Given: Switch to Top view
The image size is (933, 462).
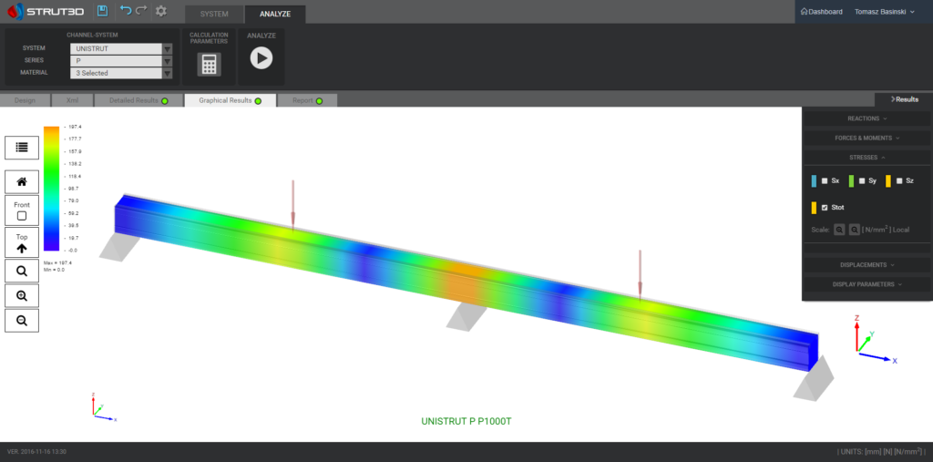Looking at the screenshot, I should click(22, 242).
